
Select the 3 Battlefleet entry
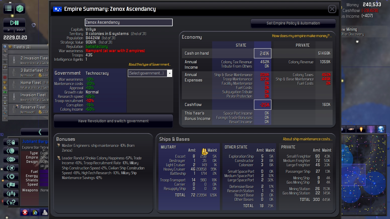click(x=29, y=72)
